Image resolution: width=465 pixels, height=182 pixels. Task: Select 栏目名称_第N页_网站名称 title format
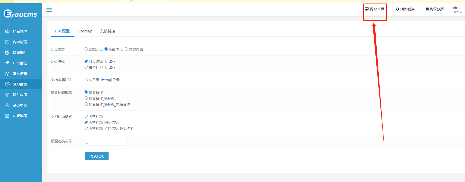(86, 104)
